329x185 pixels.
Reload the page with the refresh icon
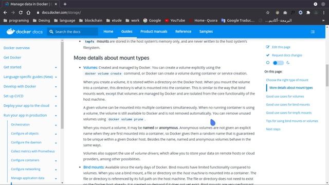click(x=21, y=12)
